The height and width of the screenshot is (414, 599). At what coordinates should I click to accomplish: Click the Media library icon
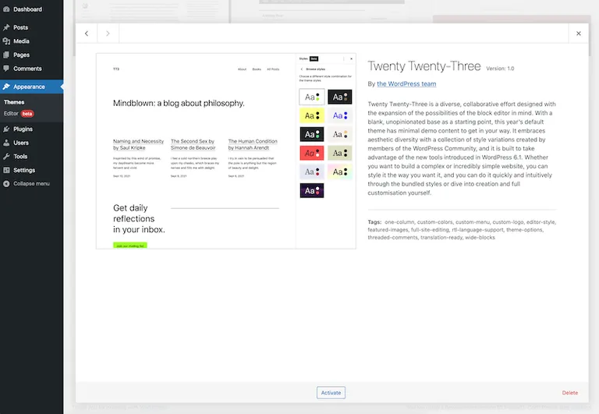(x=6, y=41)
